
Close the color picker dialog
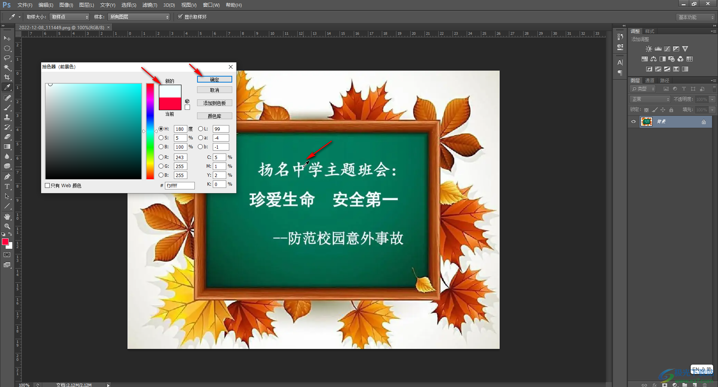click(231, 67)
